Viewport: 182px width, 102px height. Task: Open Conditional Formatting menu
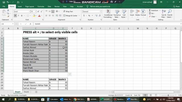(108, 14)
